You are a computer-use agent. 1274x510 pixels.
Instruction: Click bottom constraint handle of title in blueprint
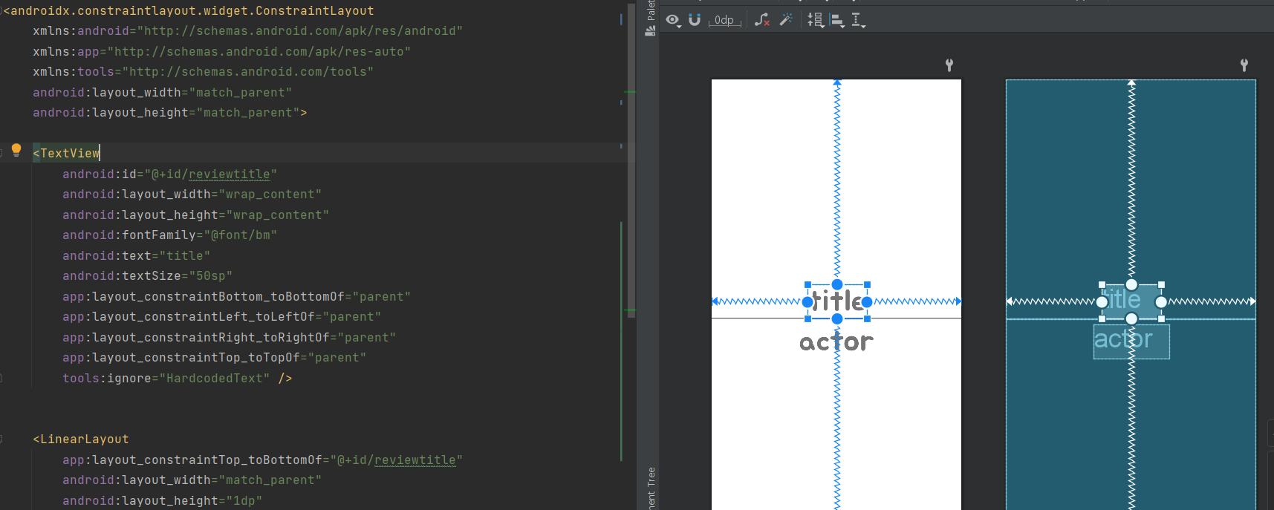click(1131, 318)
